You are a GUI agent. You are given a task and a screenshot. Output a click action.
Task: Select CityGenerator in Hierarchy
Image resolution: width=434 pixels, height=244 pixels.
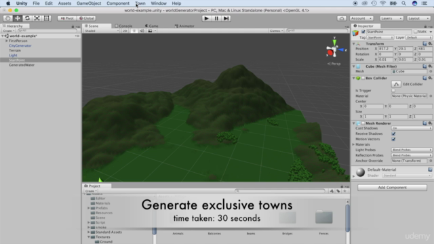coord(20,45)
